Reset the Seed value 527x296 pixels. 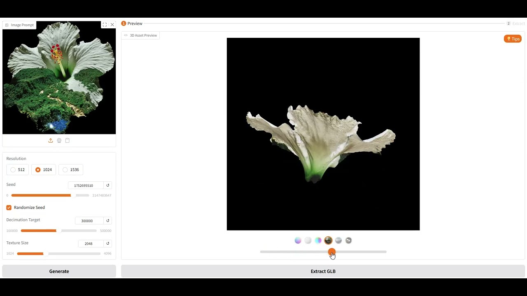click(x=108, y=185)
